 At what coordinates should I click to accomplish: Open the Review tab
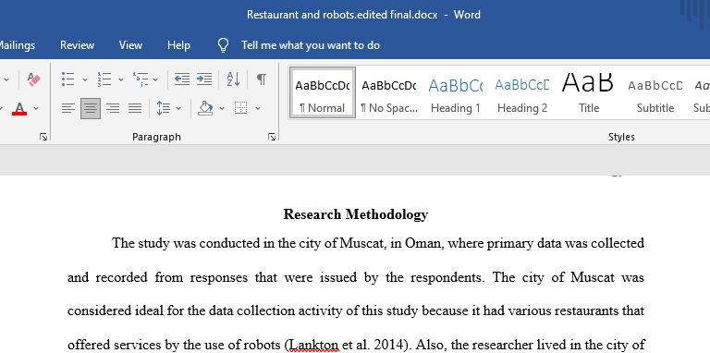coord(77,45)
